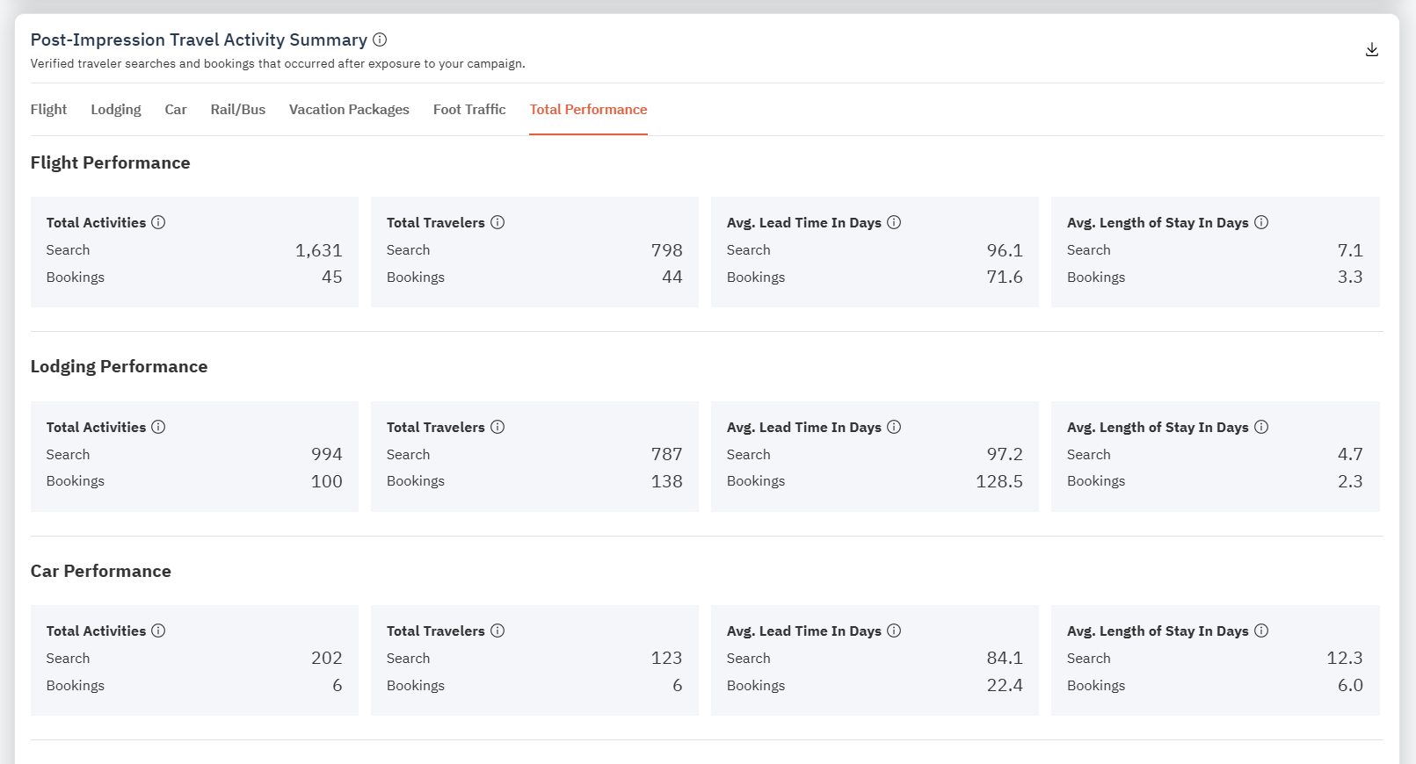The image size is (1416, 764).
Task: Open info icon for Car Total Activities
Action: (158, 631)
